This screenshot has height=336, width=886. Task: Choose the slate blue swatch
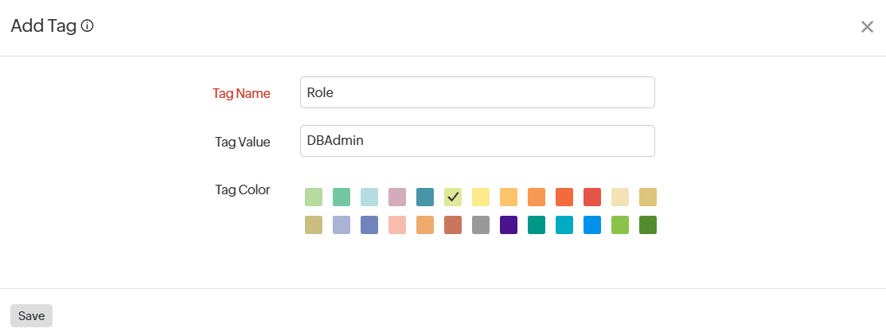coord(369,225)
